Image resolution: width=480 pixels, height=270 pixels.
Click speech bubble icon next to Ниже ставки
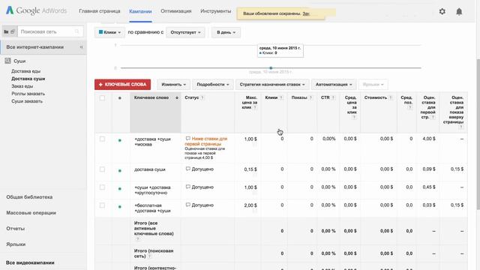[188, 139]
